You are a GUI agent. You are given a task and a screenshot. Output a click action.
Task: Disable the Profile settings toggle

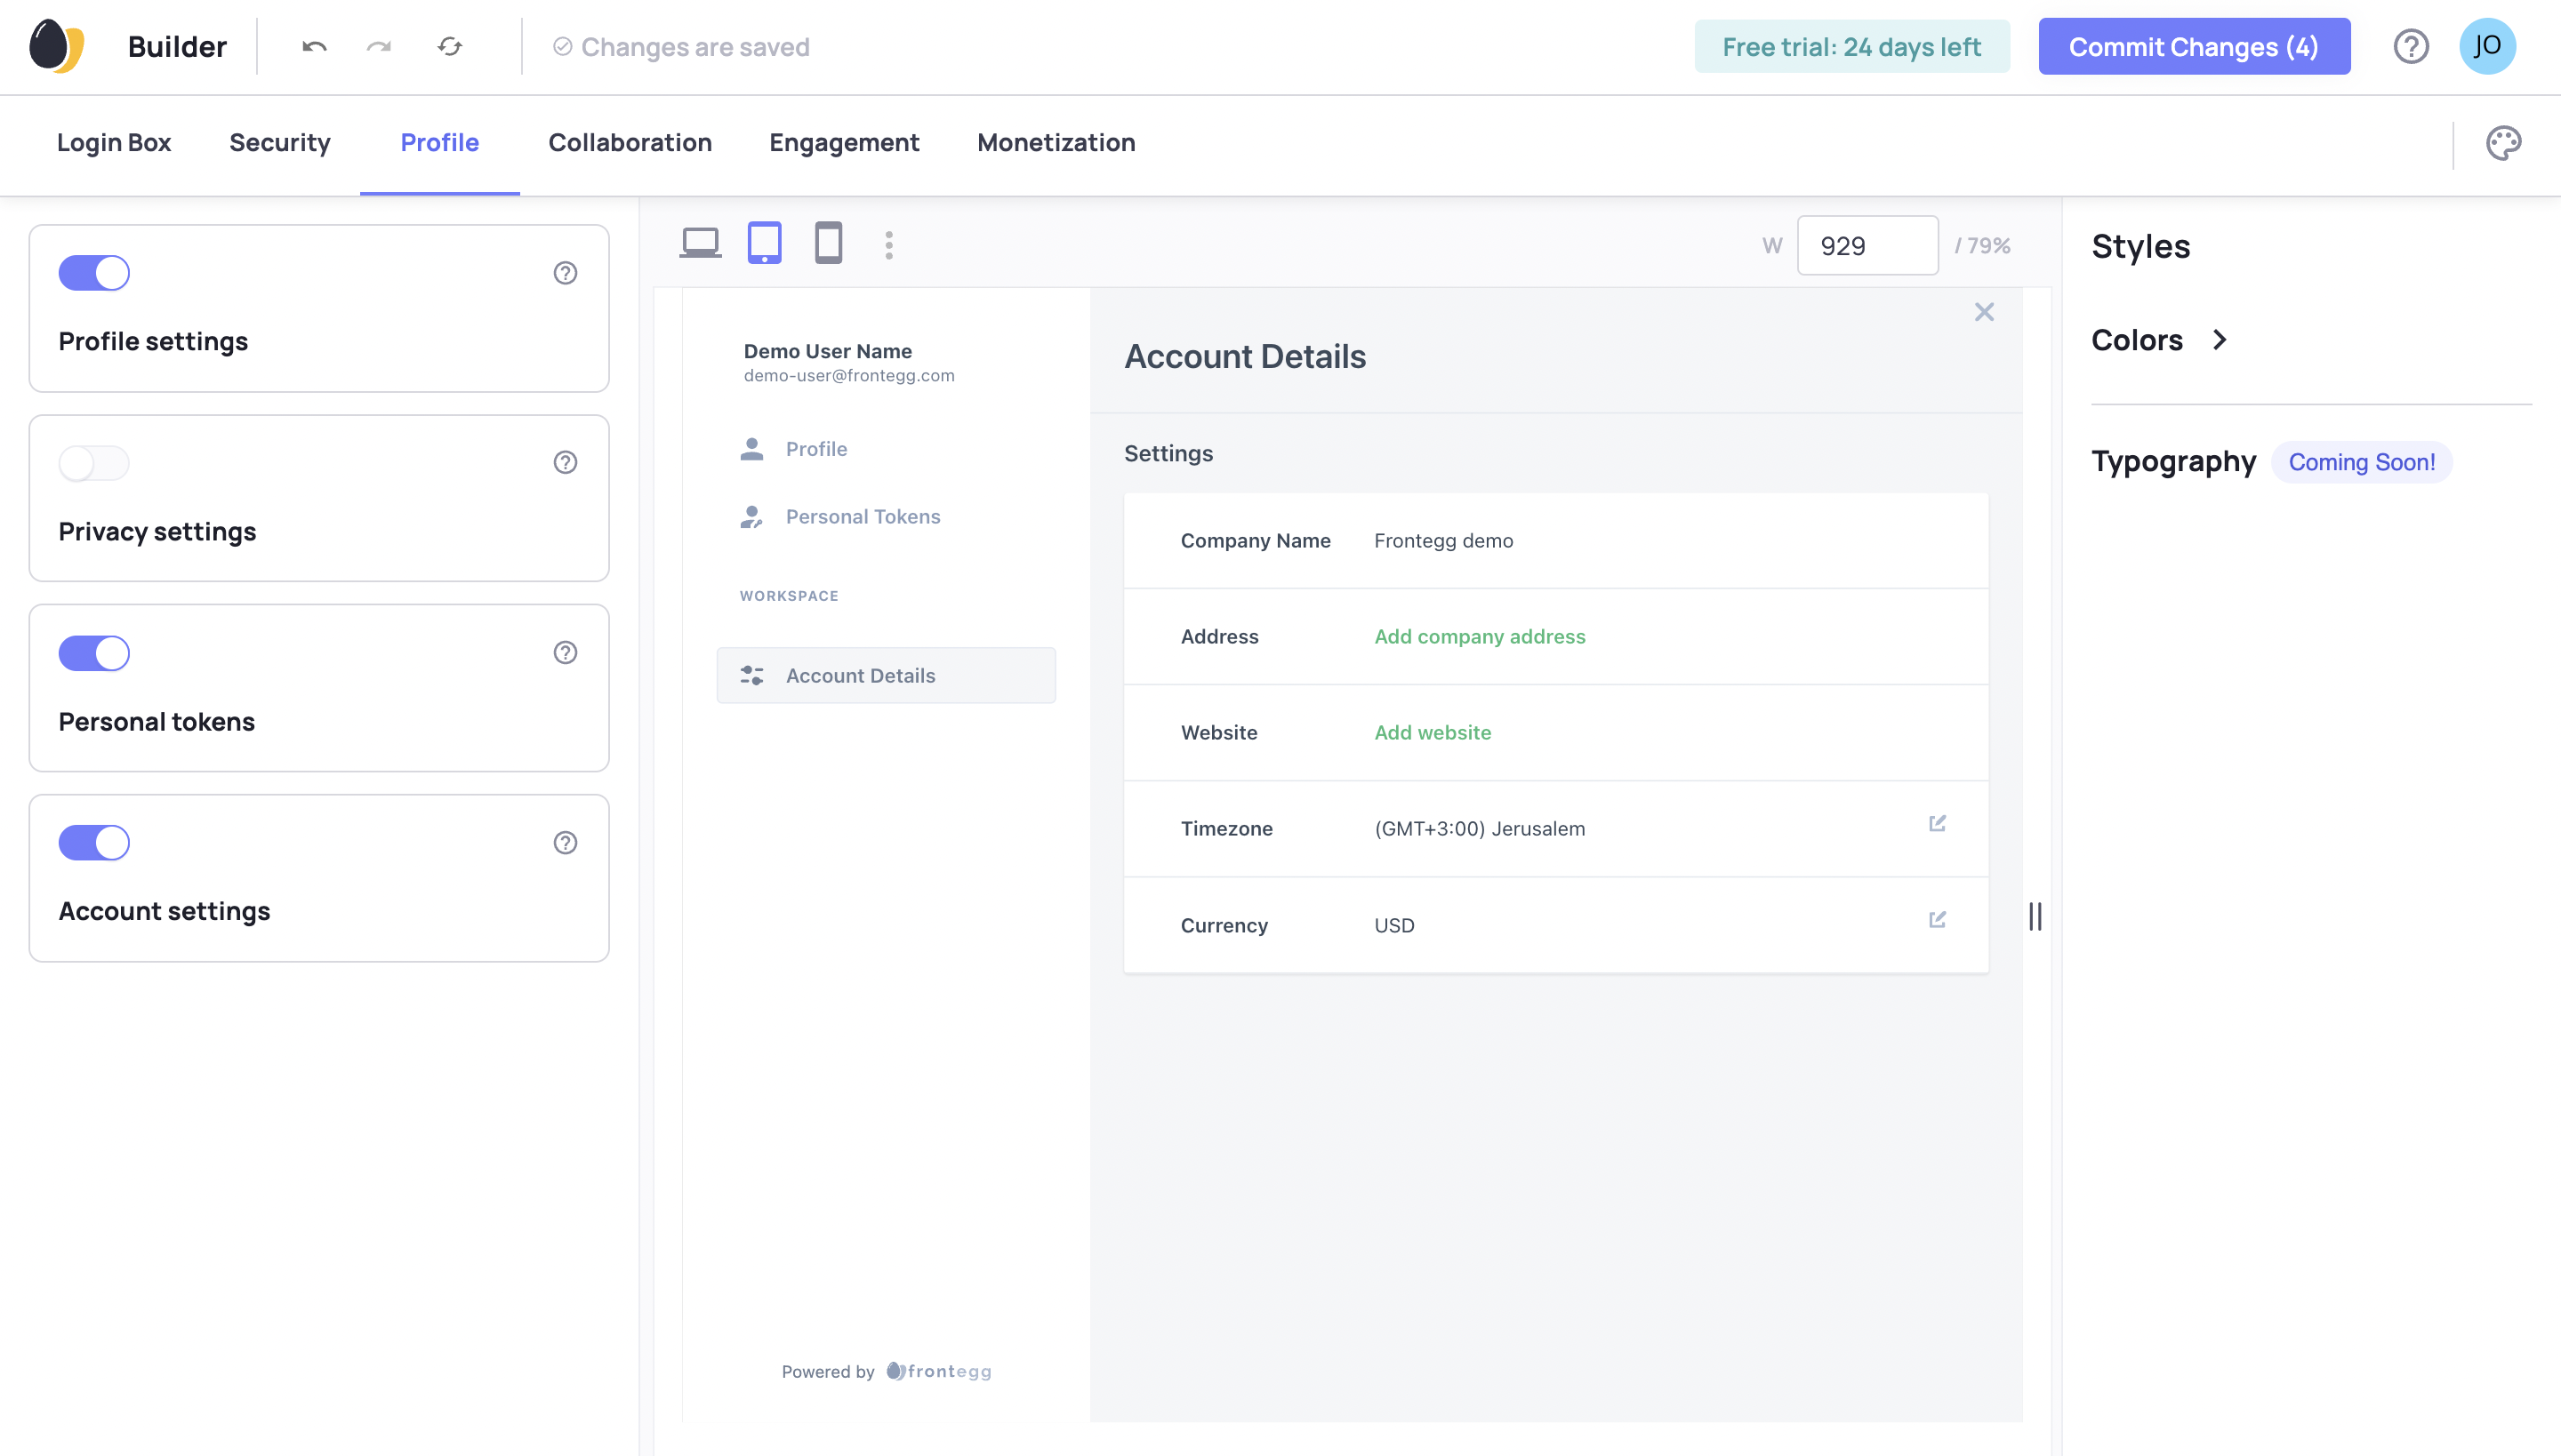pyautogui.click(x=94, y=273)
